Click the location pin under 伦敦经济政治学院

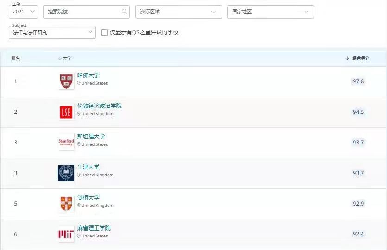point(79,114)
